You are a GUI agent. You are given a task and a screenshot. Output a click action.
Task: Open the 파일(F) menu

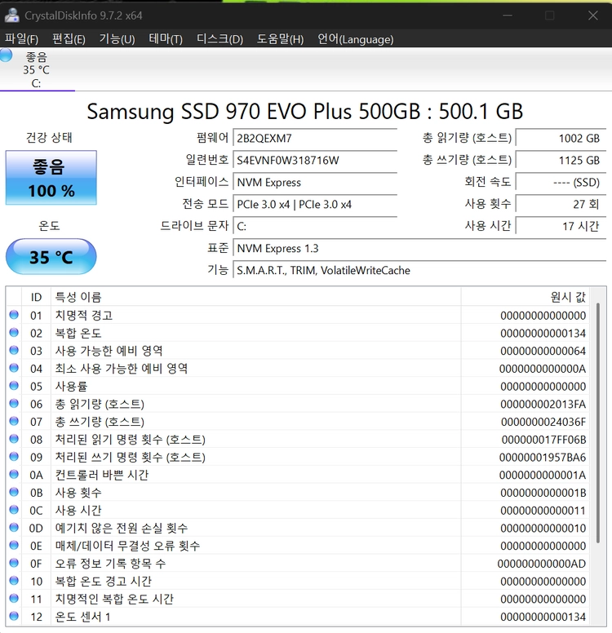point(21,39)
